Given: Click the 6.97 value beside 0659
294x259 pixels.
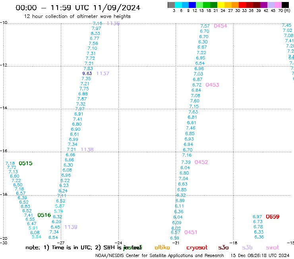Looking at the screenshot, I should point(257,217).
